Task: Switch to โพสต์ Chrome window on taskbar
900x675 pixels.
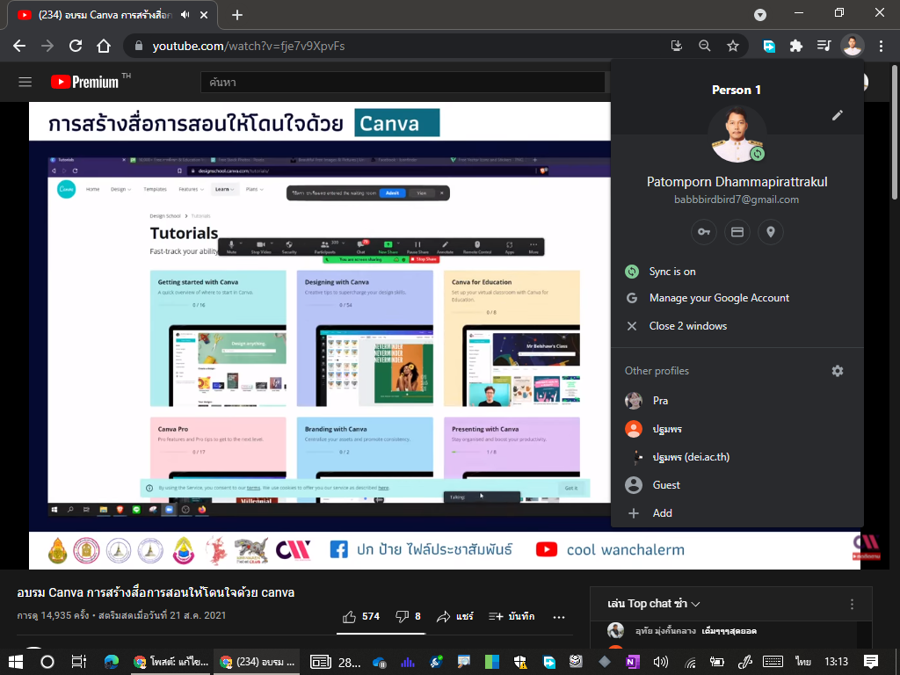Action: 171,662
